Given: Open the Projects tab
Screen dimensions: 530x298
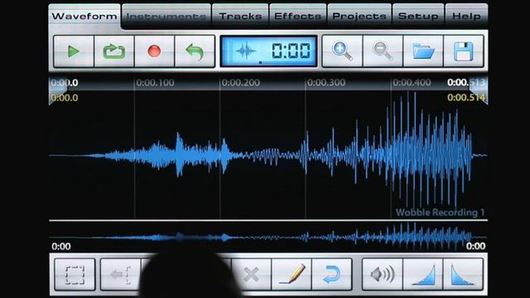Looking at the screenshot, I should [359, 16].
